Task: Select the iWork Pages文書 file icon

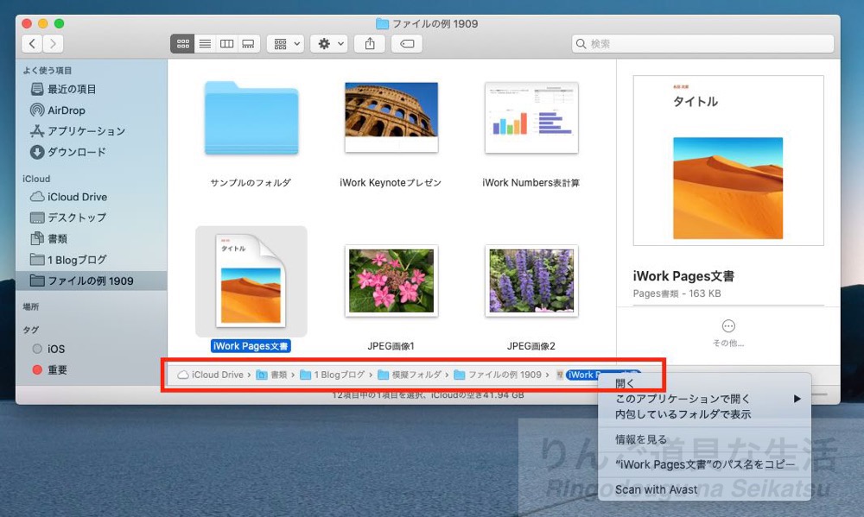Action: click(x=251, y=280)
